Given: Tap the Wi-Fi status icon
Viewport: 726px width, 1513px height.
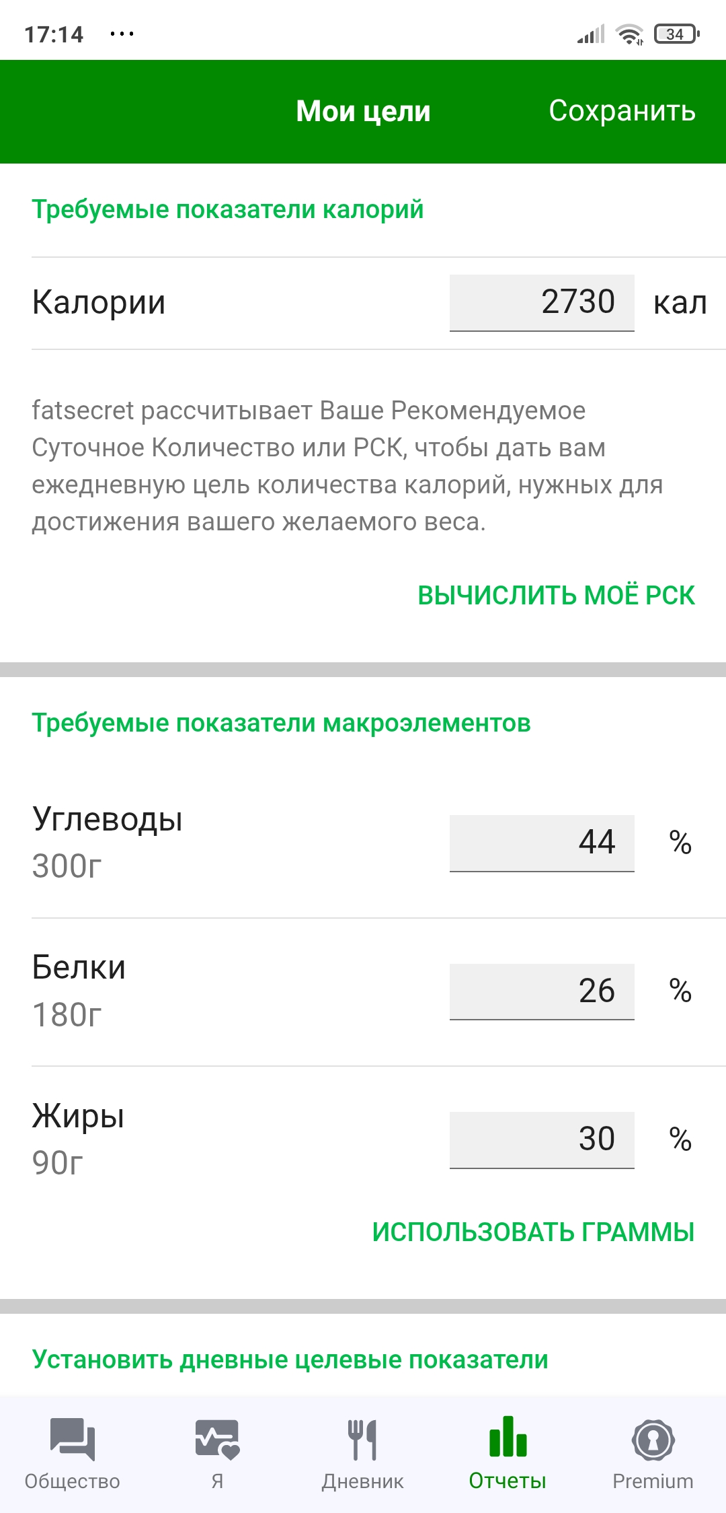Looking at the screenshot, I should pyautogui.click(x=630, y=34).
